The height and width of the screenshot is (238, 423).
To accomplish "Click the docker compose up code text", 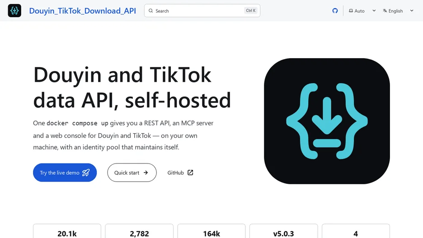I will (x=77, y=123).
